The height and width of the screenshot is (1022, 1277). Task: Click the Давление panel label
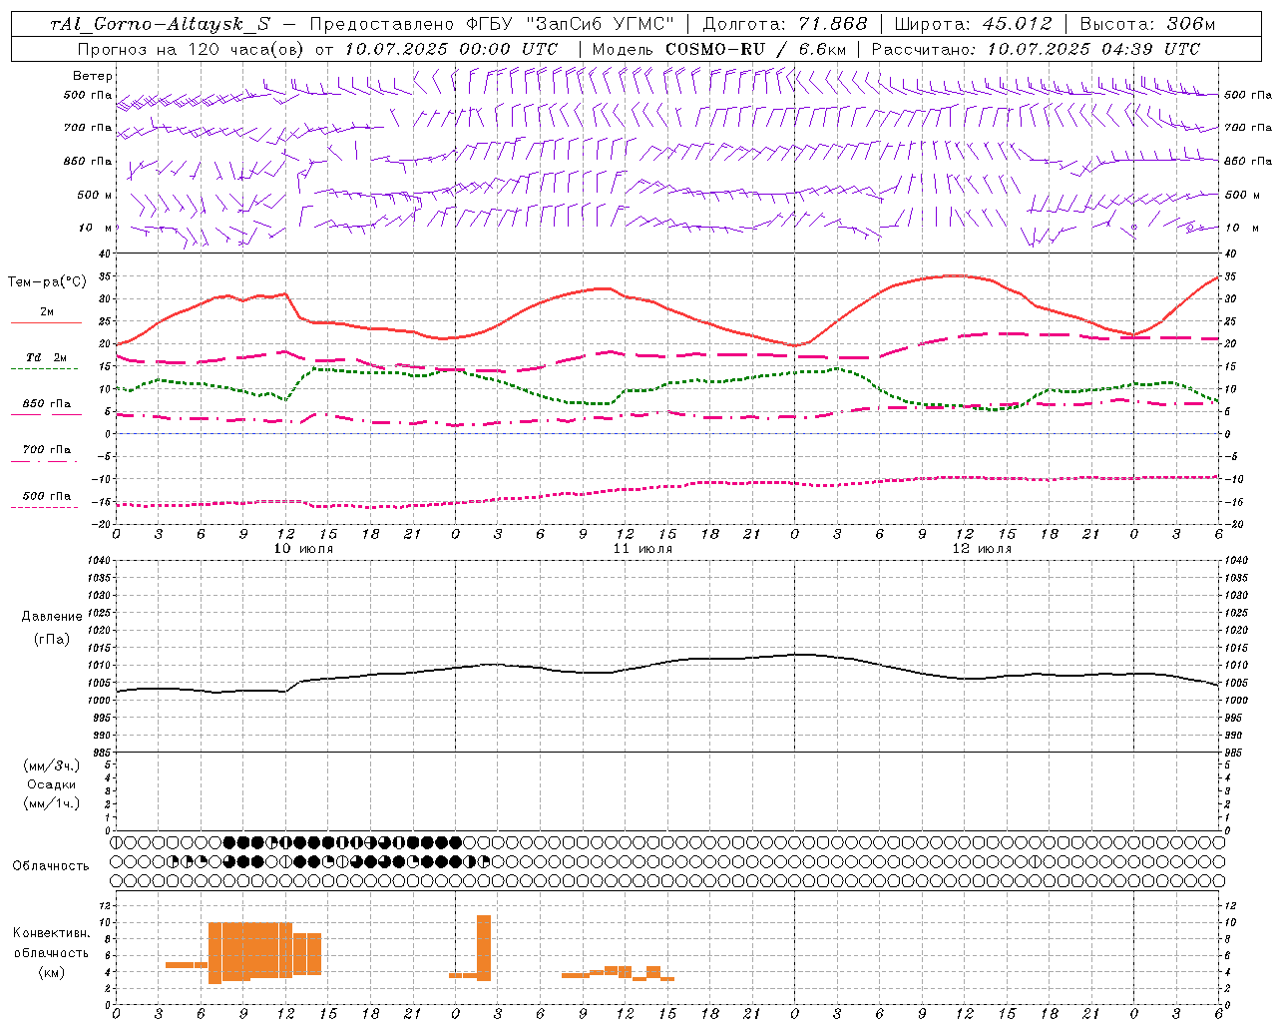51,617
